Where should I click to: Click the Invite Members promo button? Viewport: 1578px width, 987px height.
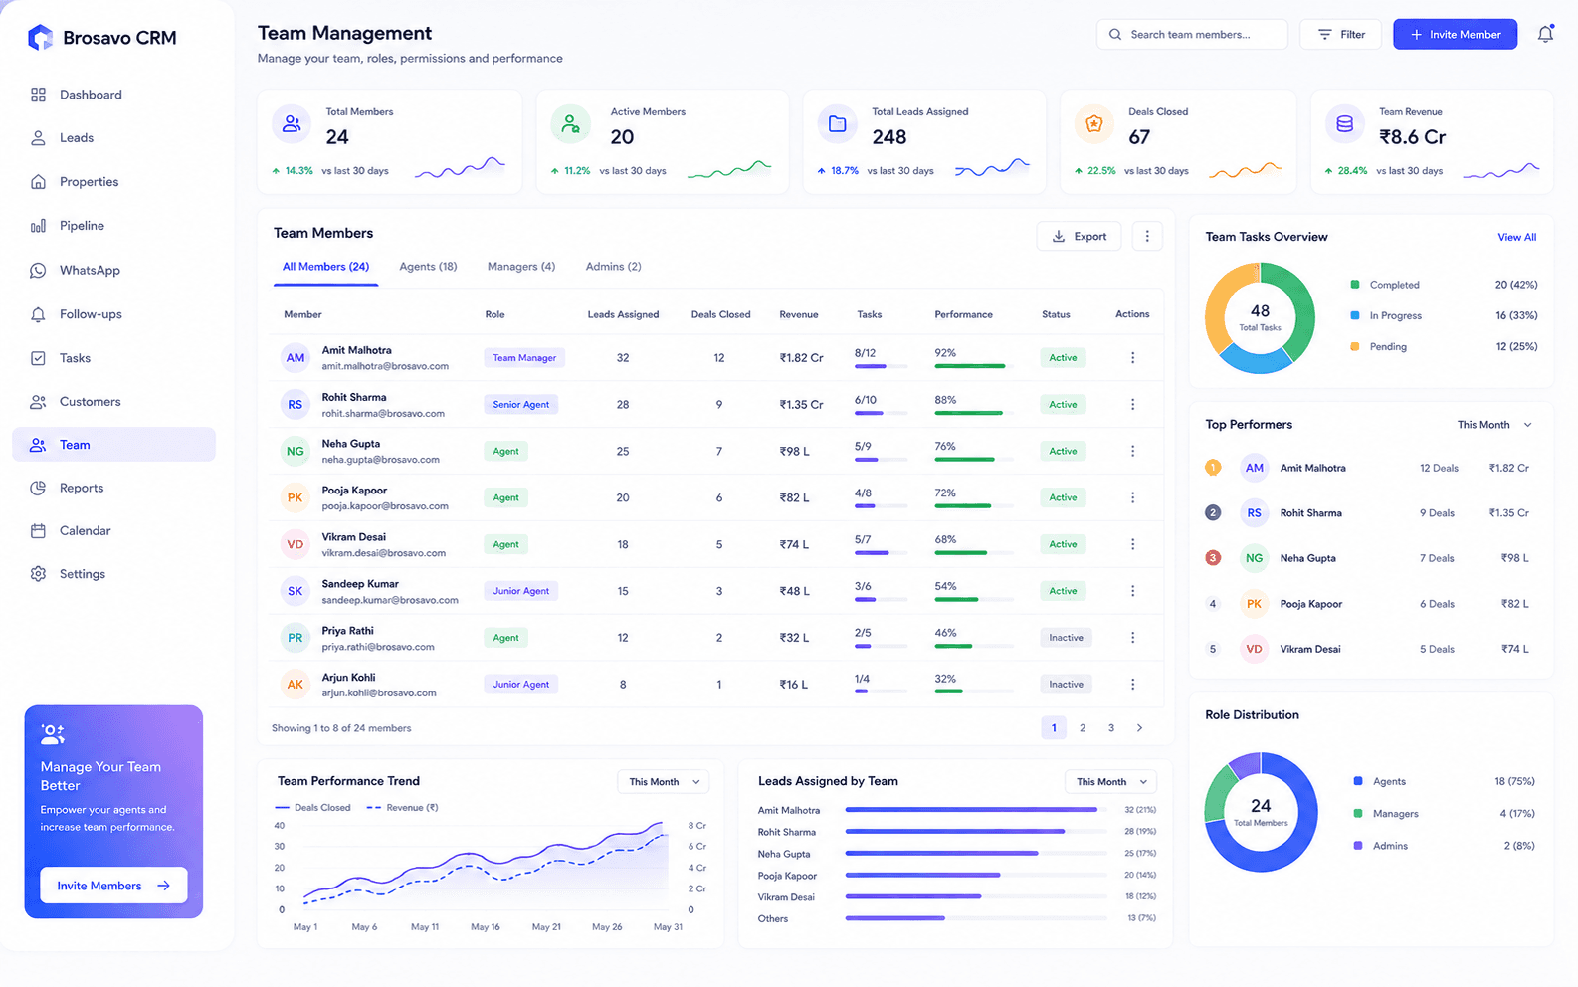113,886
